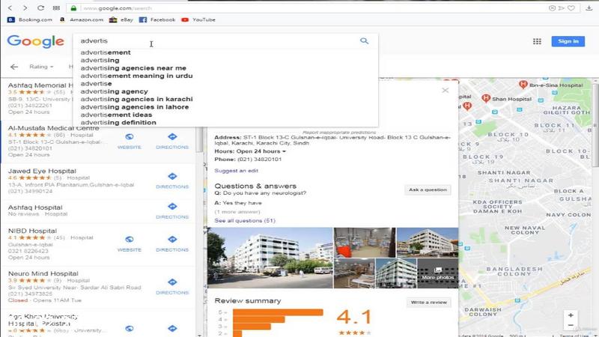Image resolution: width=599 pixels, height=337 pixels.
Task: Open the speed dial grid icon
Action: coord(56,8)
